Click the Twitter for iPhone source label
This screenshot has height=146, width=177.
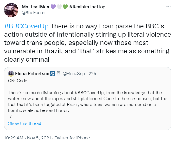[x=72, y=138]
